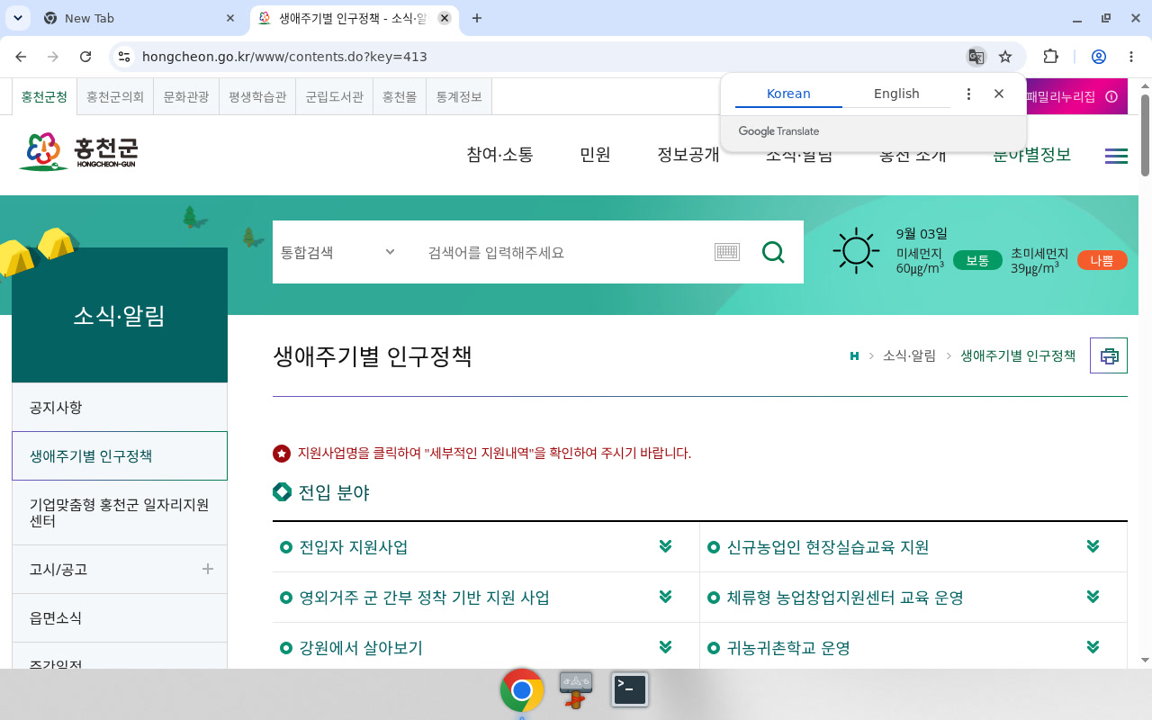This screenshot has height=720, width=1152.
Task: Click the home icon in breadcrumb
Action: point(854,356)
